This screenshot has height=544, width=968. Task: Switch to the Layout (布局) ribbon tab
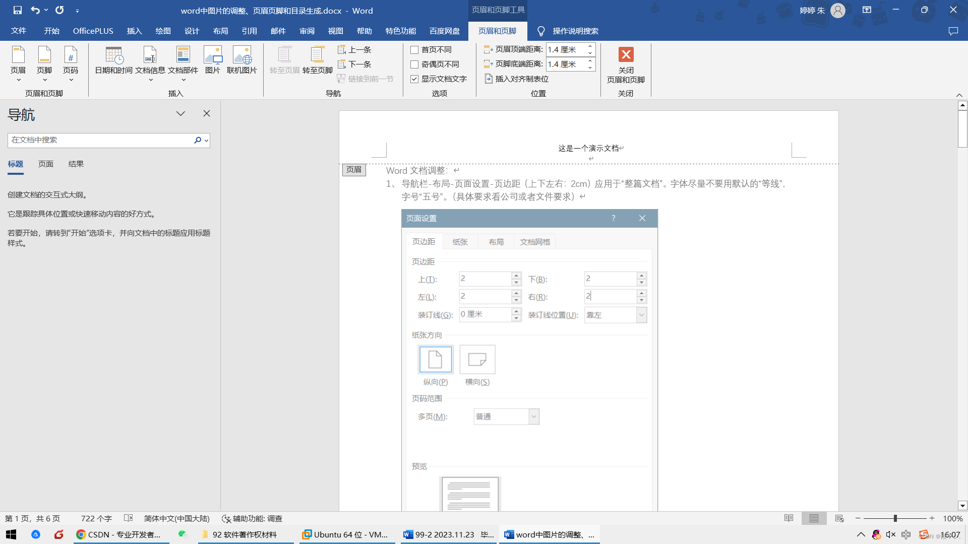[x=220, y=31]
